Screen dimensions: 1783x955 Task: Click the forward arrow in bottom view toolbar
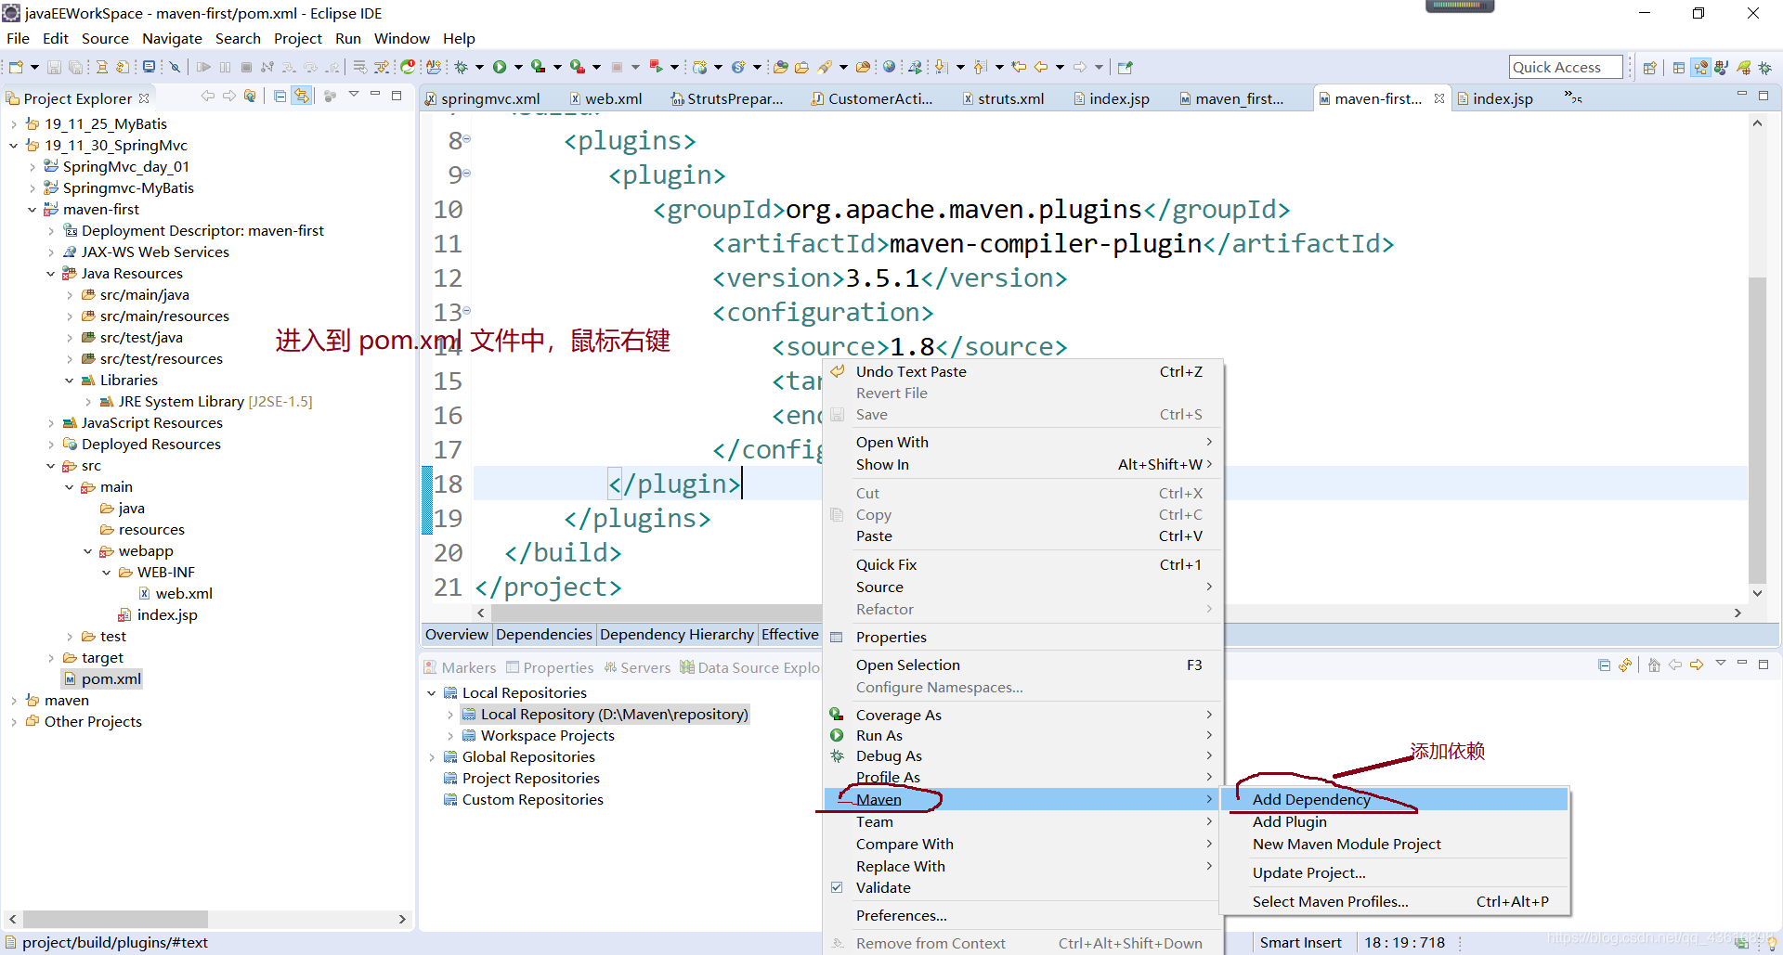click(x=1697, y=665)
